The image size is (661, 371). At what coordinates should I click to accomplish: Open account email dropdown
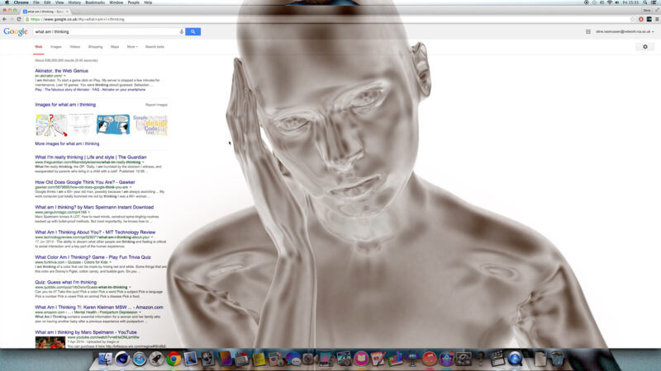[625, 31]
